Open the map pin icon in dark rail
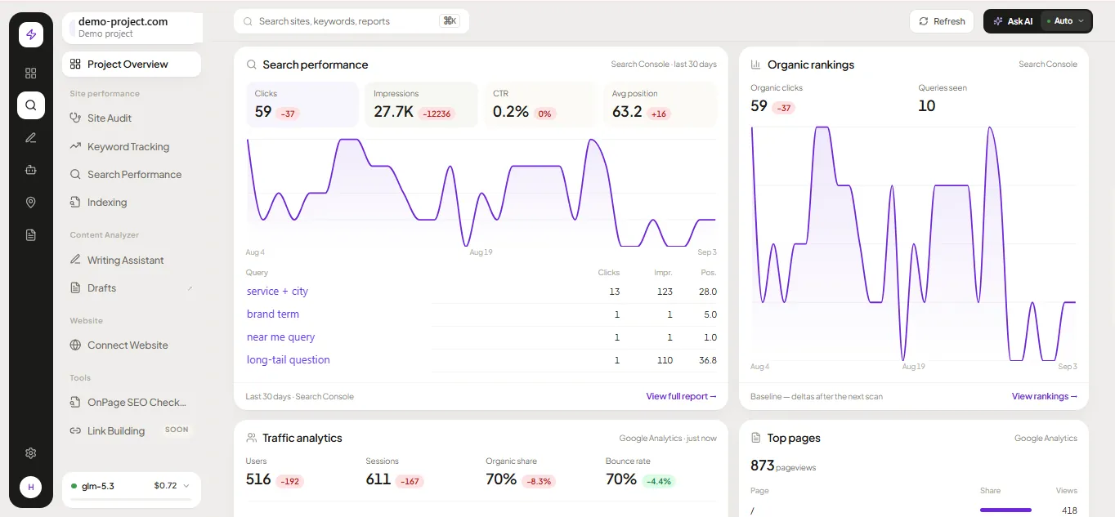The height and width of the screenshot is (517, 1115). [x=31, y=203]
